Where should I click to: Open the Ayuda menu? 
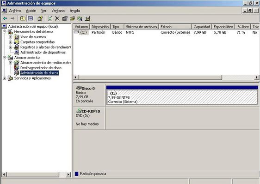[74, 11]
